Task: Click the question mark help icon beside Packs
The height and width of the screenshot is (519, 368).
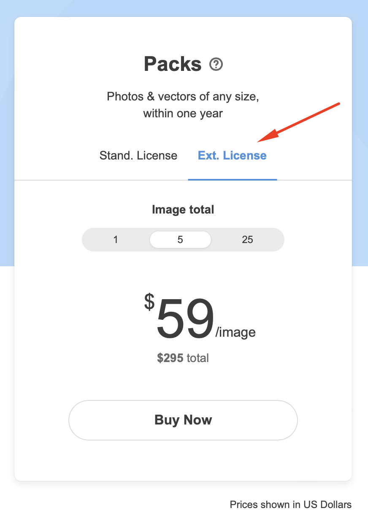Action: point(216,65)
